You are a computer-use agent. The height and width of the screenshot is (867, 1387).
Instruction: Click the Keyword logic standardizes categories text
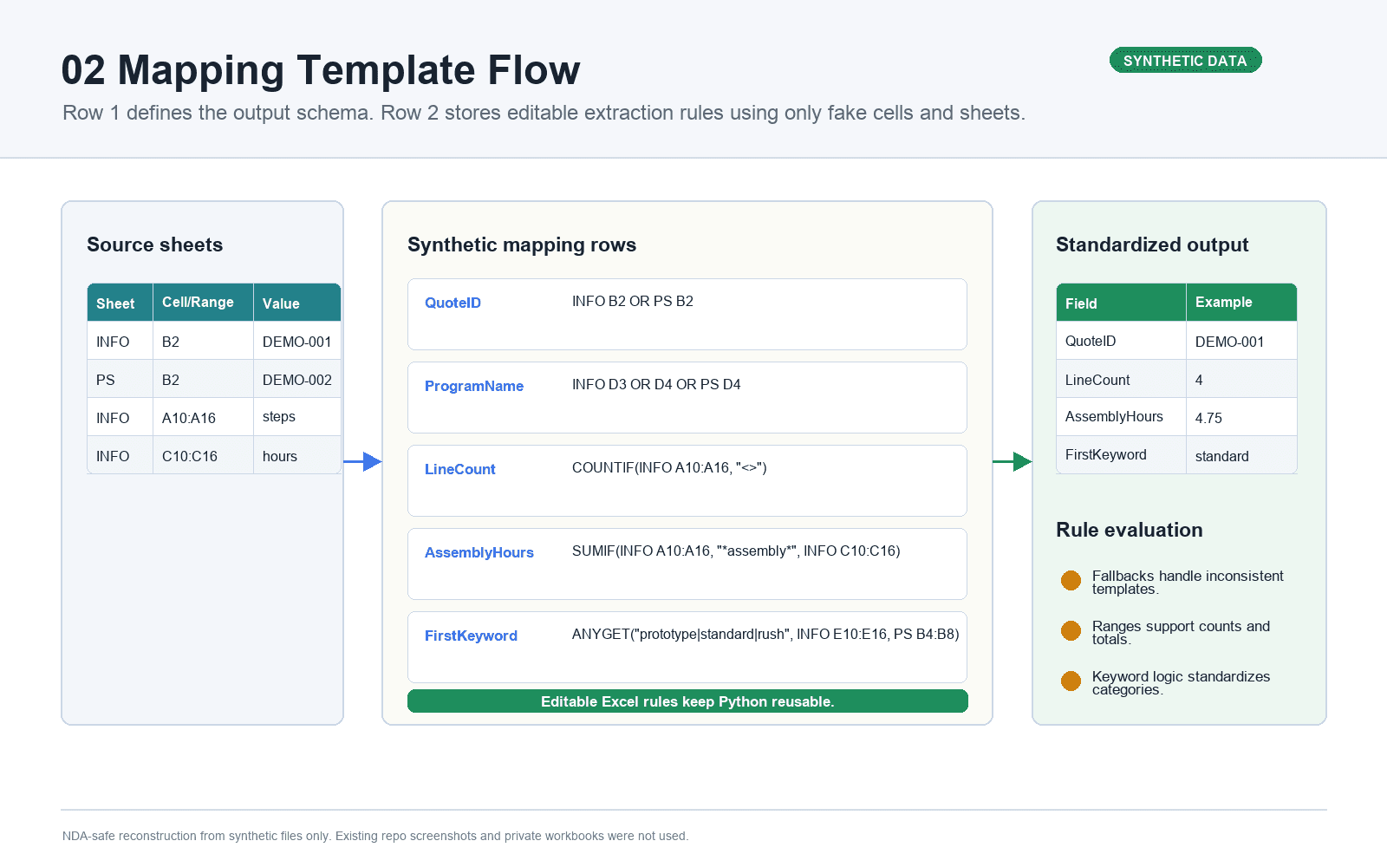(x=1181, y=683)
